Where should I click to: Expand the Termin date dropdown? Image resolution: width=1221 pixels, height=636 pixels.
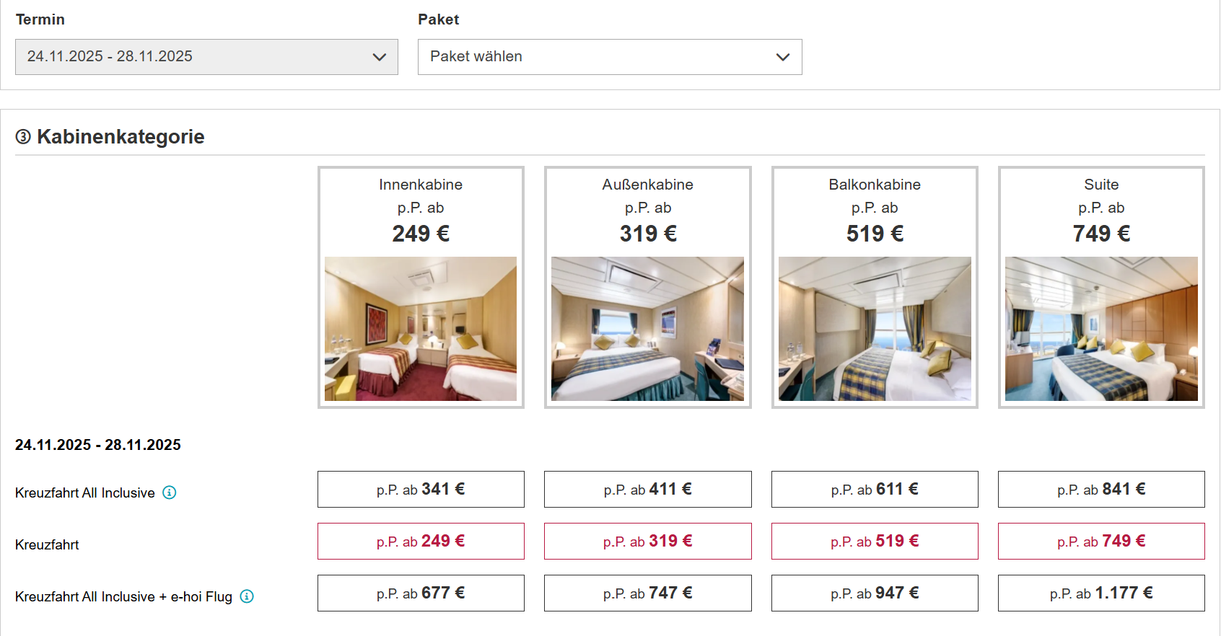click(x=206, y=57)
